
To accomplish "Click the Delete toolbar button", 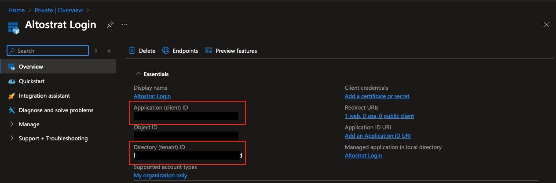I will click(x=142, y=51).
